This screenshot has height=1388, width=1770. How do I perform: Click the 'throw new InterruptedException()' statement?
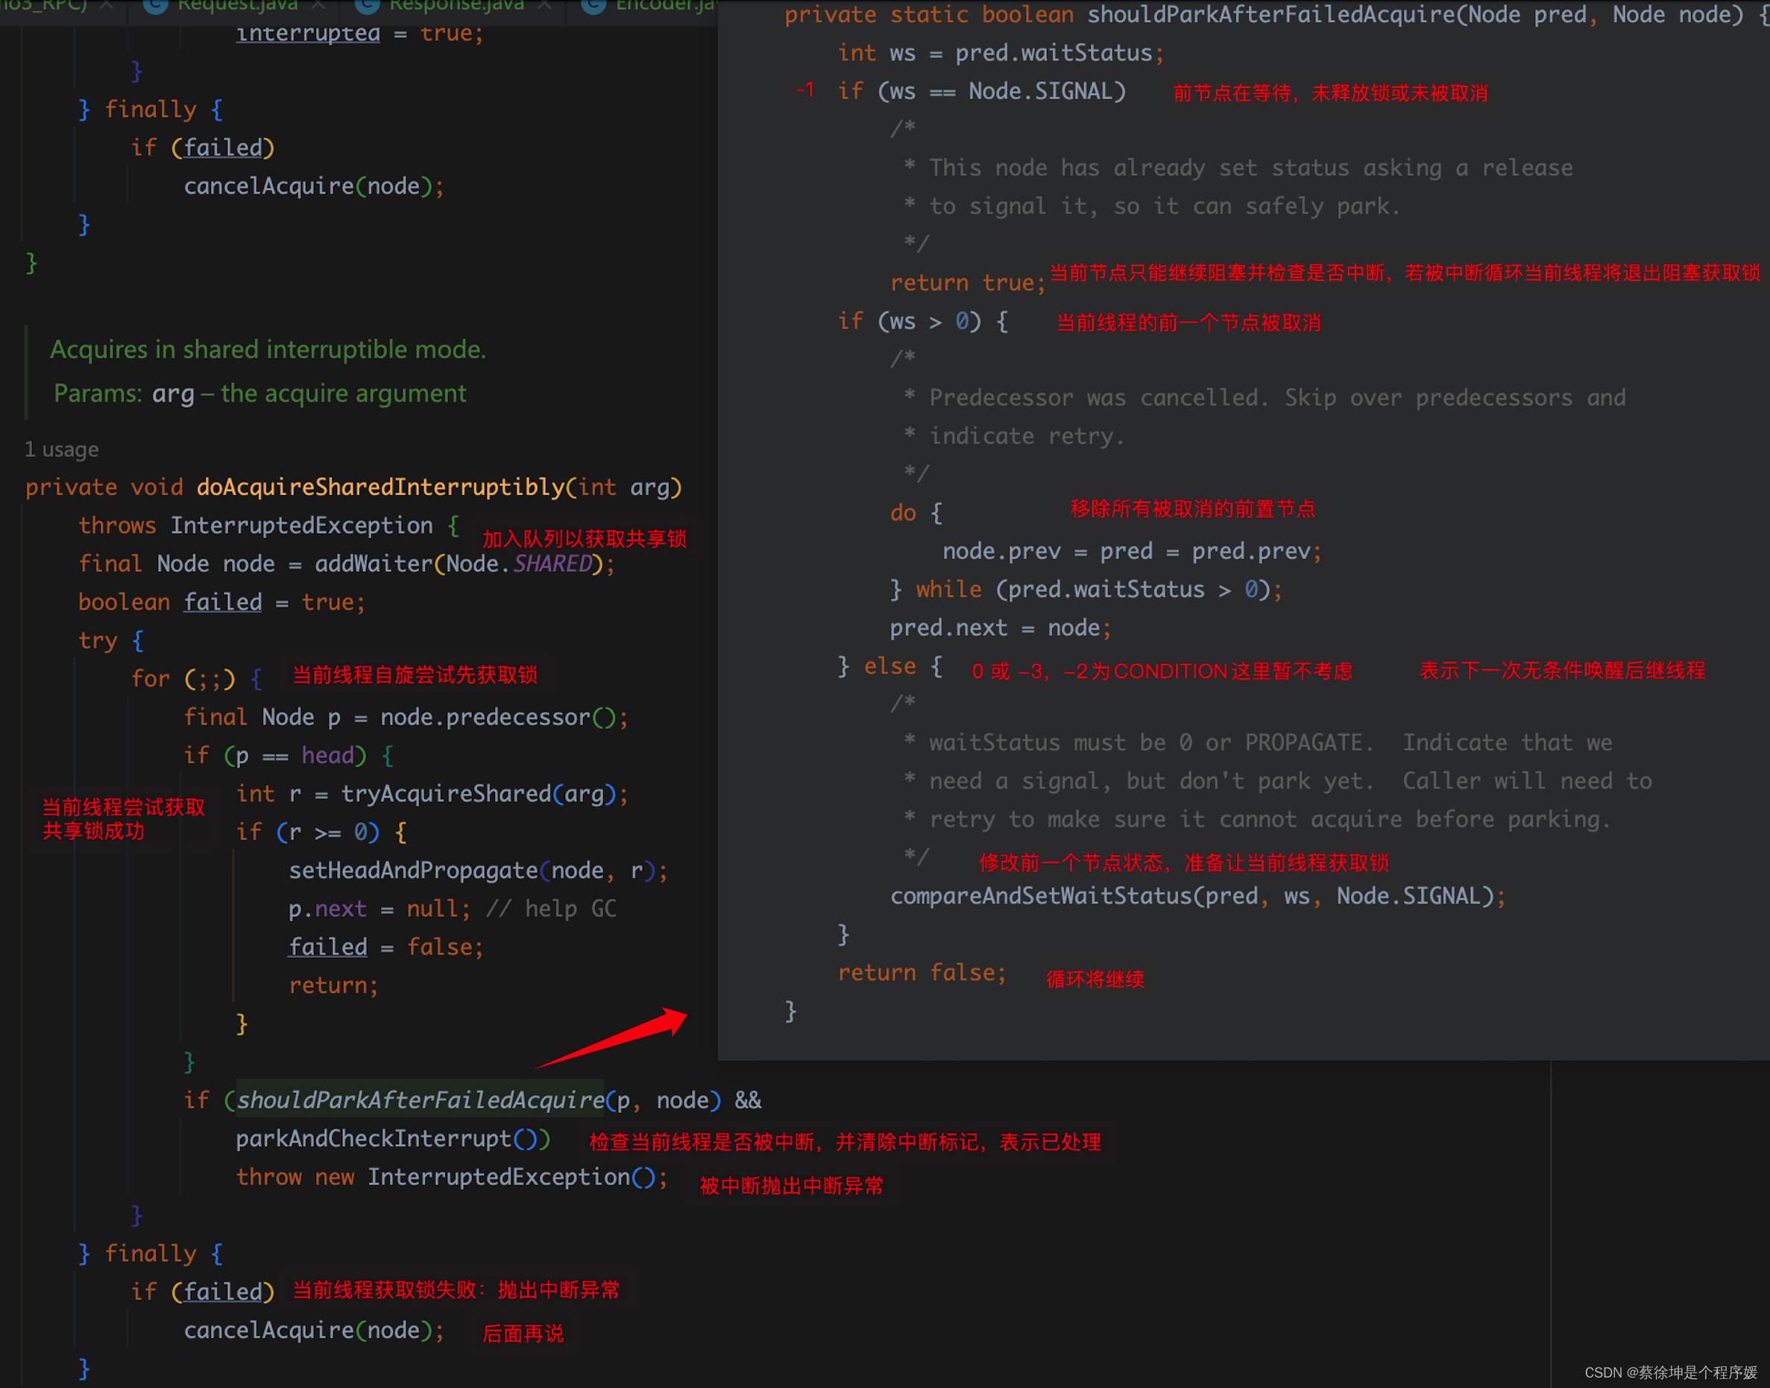pyautogui.click(x=451, y=1177)
